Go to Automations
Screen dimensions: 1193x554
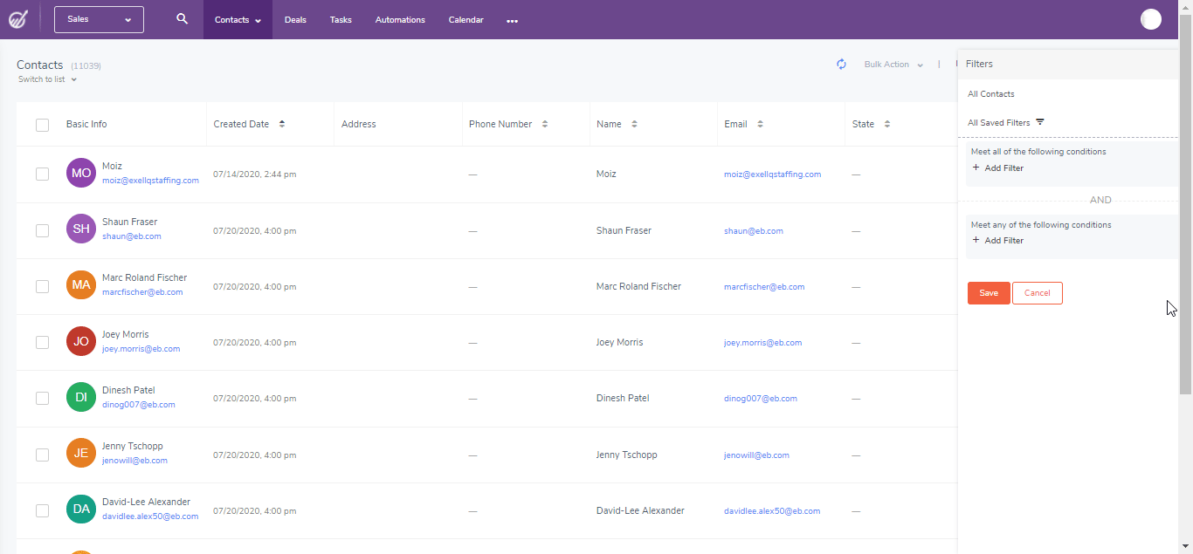(400, 20)
